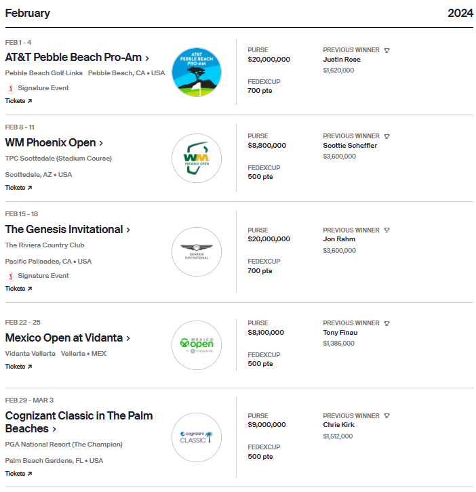476x492 pixels.
Task: Click the $8,800,000 purse amount
Action: click(x=267, y=146)
